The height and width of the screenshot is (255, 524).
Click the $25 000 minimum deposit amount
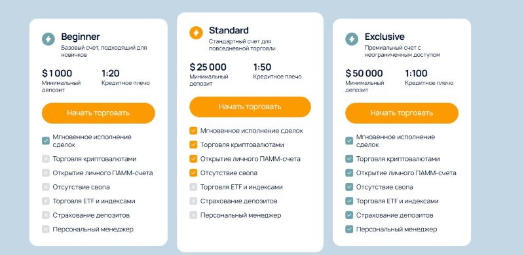208,67
